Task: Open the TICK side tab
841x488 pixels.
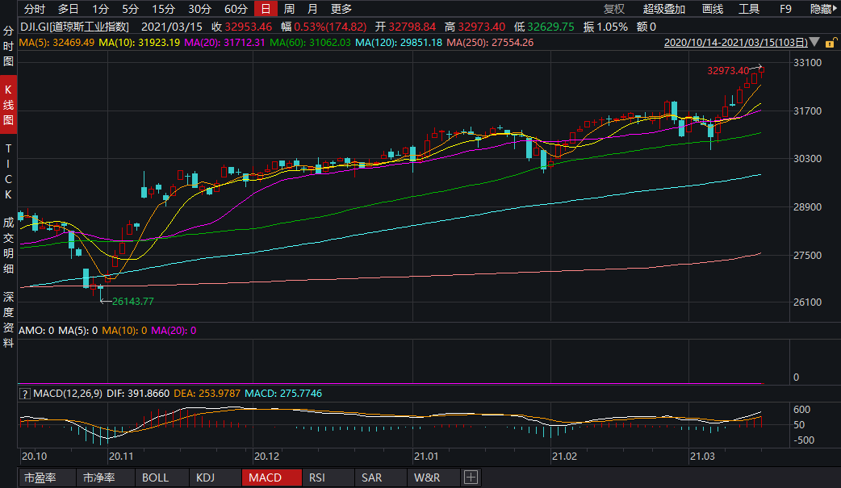Action: pos(8,172)
